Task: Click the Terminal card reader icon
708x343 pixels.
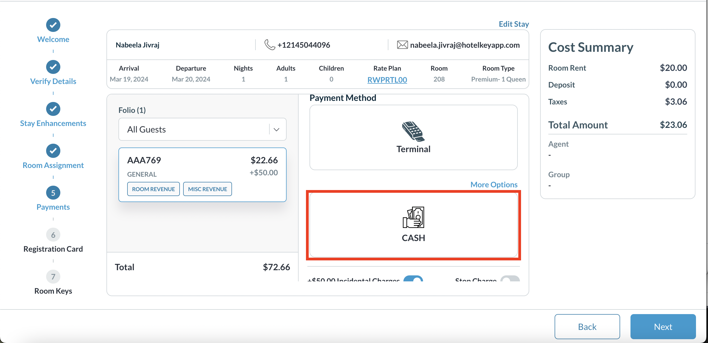Action: pyautogui.click(x=413, y=131)
